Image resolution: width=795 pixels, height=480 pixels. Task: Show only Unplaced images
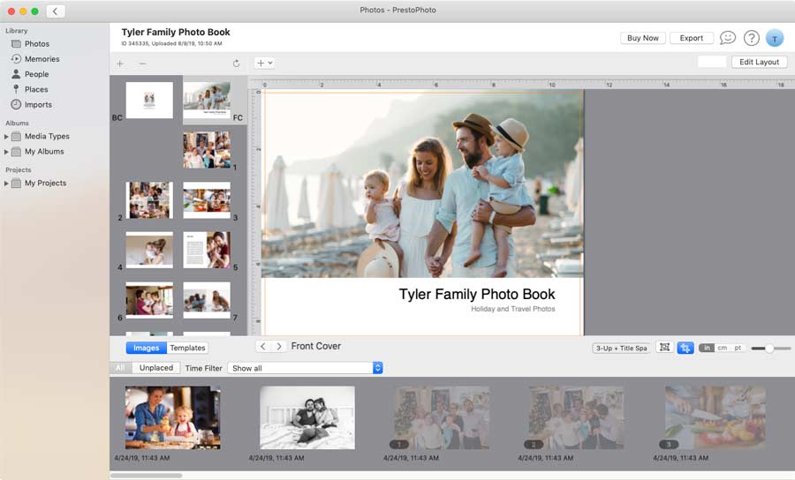tap(156, 368)
